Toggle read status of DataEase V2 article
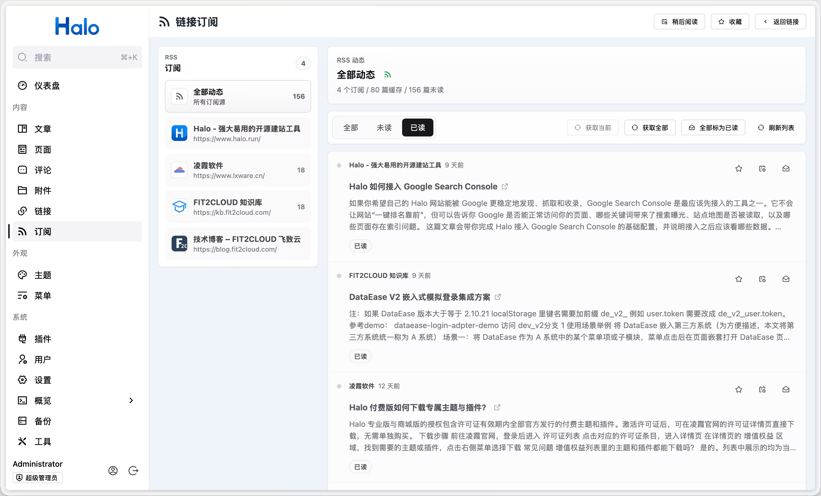The image size is (821, 496). (786, 279)
